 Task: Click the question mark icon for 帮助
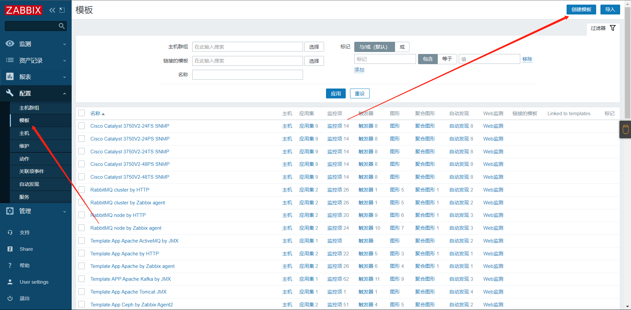click(x=10, y=266)
